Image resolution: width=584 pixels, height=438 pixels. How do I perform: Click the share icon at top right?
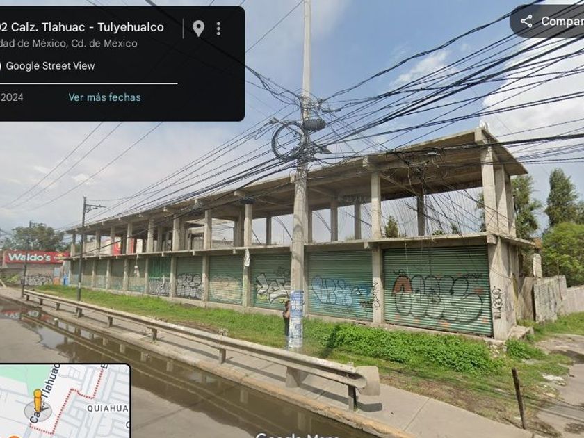(x=526, y=22)
